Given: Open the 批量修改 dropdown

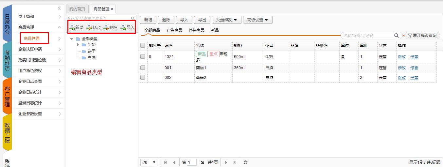Looking at the screenshot, I should [x=226, y=20].
